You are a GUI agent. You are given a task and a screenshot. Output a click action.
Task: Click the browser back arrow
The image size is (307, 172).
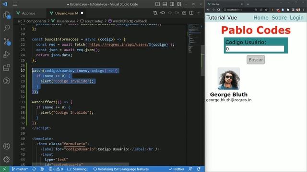208,10
